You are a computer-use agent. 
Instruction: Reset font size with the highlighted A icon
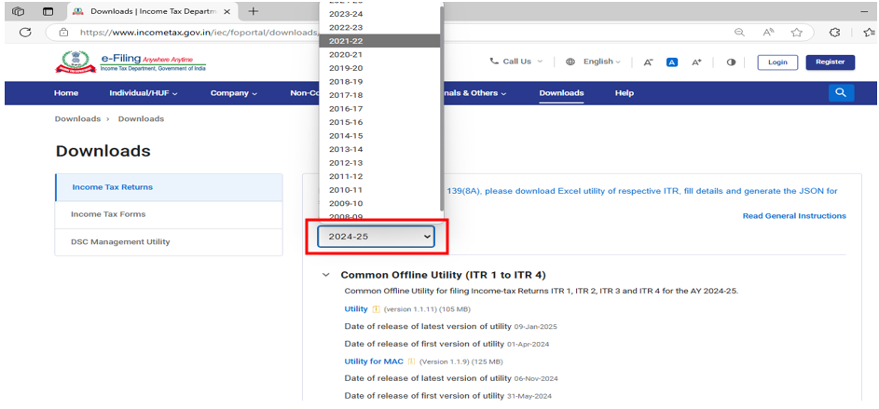tap(672, 62)
